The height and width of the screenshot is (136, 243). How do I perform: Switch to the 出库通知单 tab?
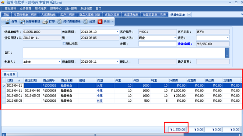tap(131, 15)
